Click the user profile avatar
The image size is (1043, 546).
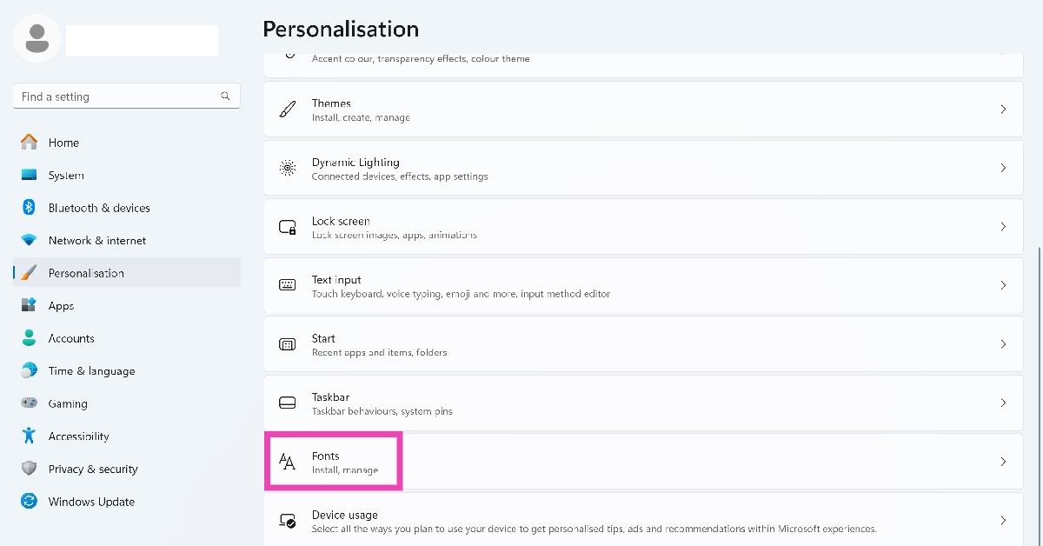37,38
